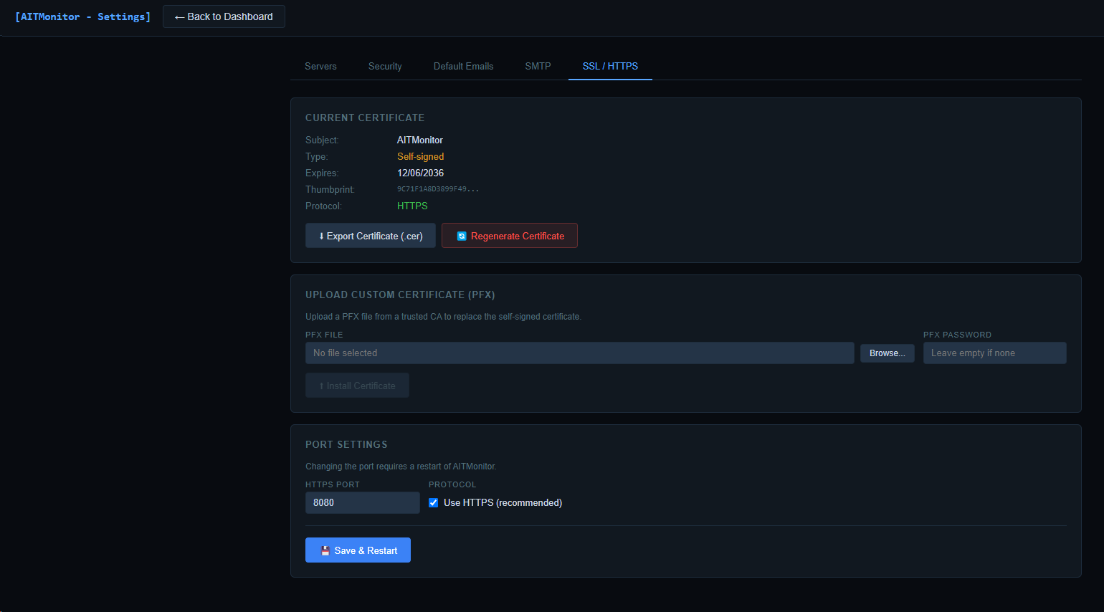Click the green HTTPS protocol value
This screenshot has height=612, width=1104.
[412, 206]
